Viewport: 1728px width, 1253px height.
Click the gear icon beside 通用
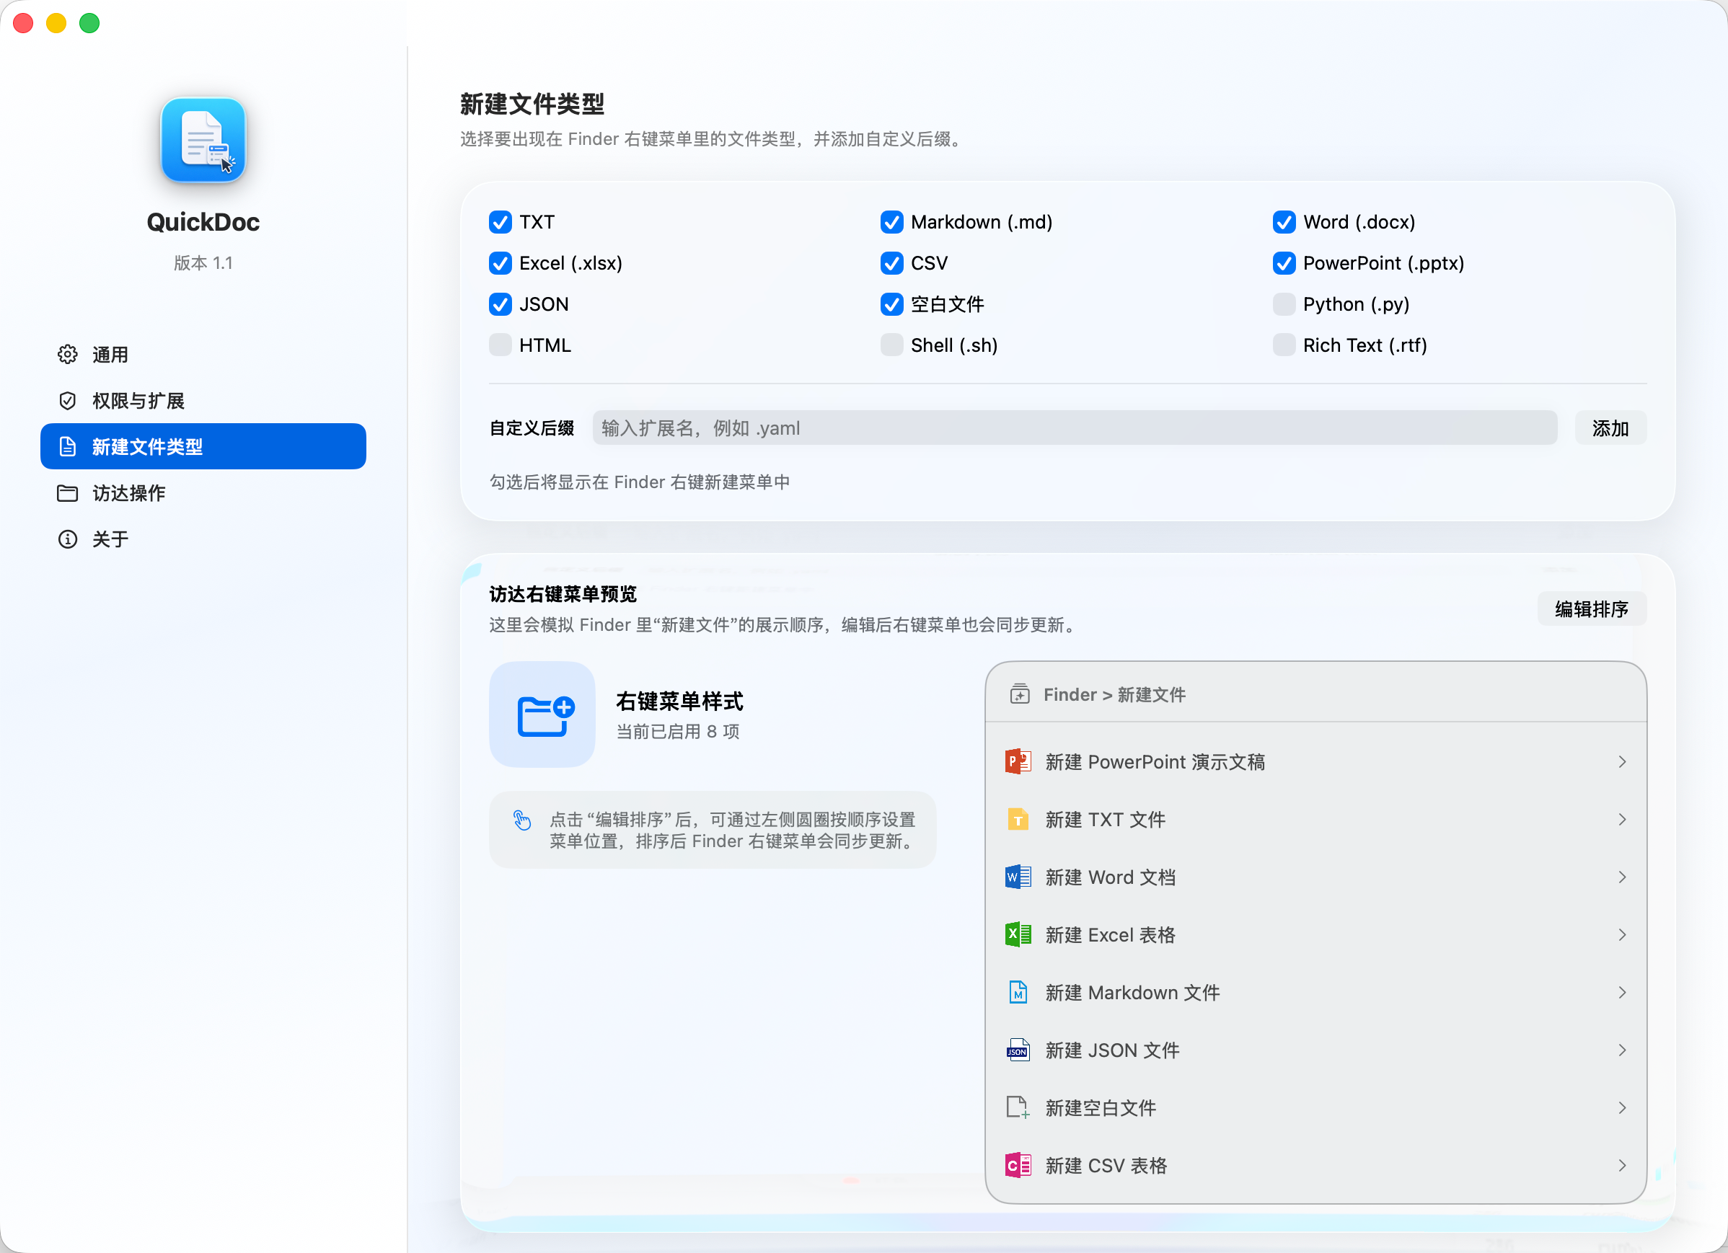point(68,354)
